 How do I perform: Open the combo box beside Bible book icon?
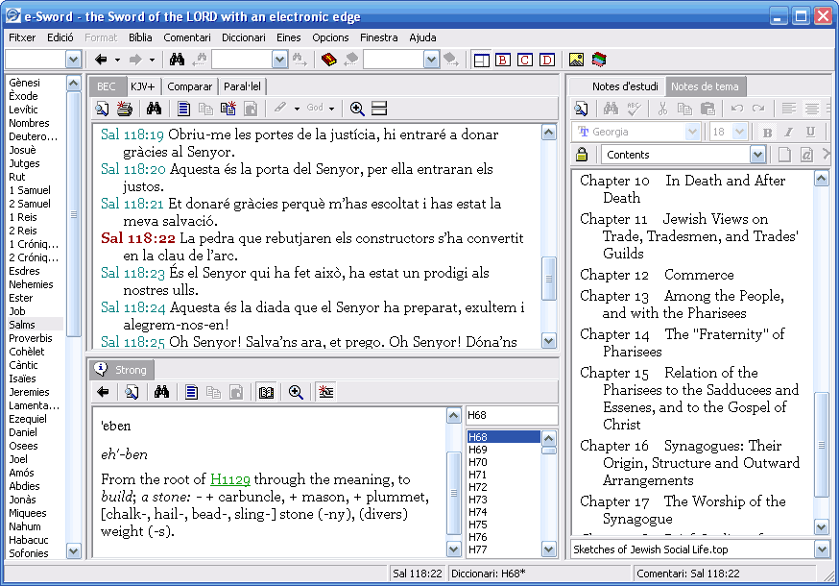pos(431,60)
